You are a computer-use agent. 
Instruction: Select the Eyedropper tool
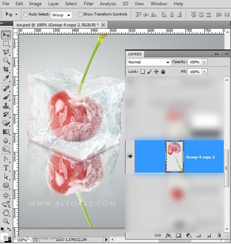click(x=6, y=78)
